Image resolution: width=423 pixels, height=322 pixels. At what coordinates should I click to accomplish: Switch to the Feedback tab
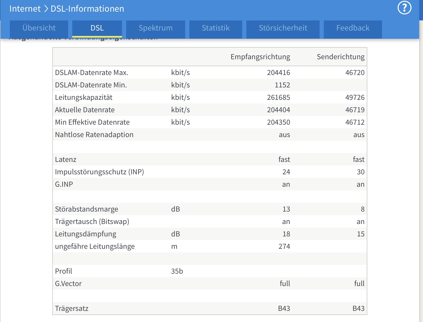coord(353,29)
